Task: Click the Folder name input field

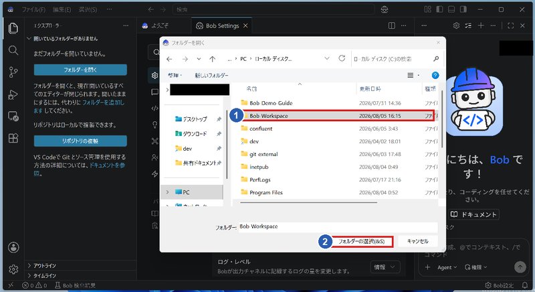Action: click(338, 226)
